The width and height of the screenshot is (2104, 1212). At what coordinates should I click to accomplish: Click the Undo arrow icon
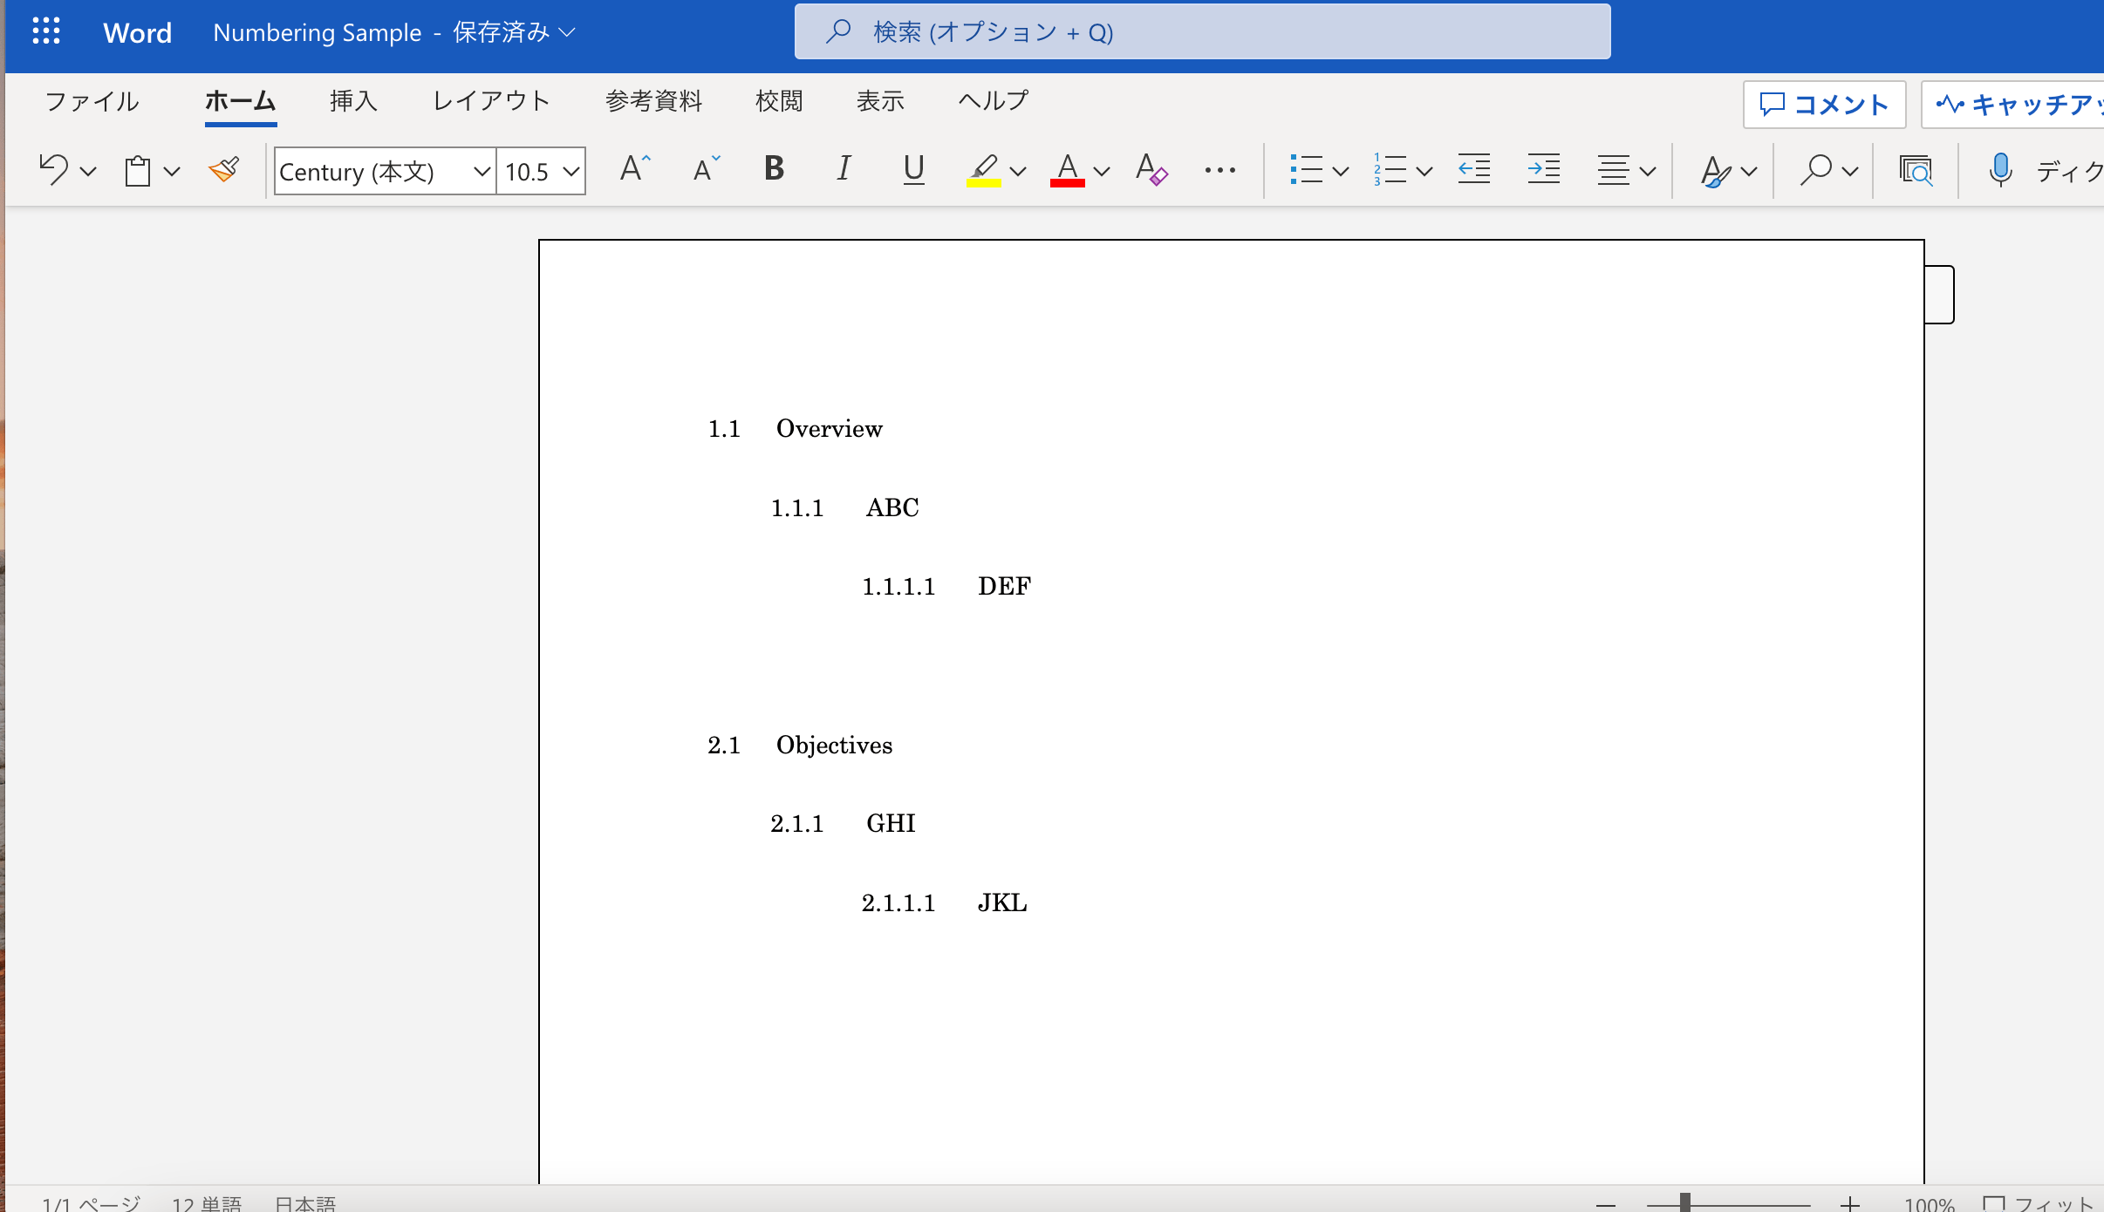click(x=53, y=170)
